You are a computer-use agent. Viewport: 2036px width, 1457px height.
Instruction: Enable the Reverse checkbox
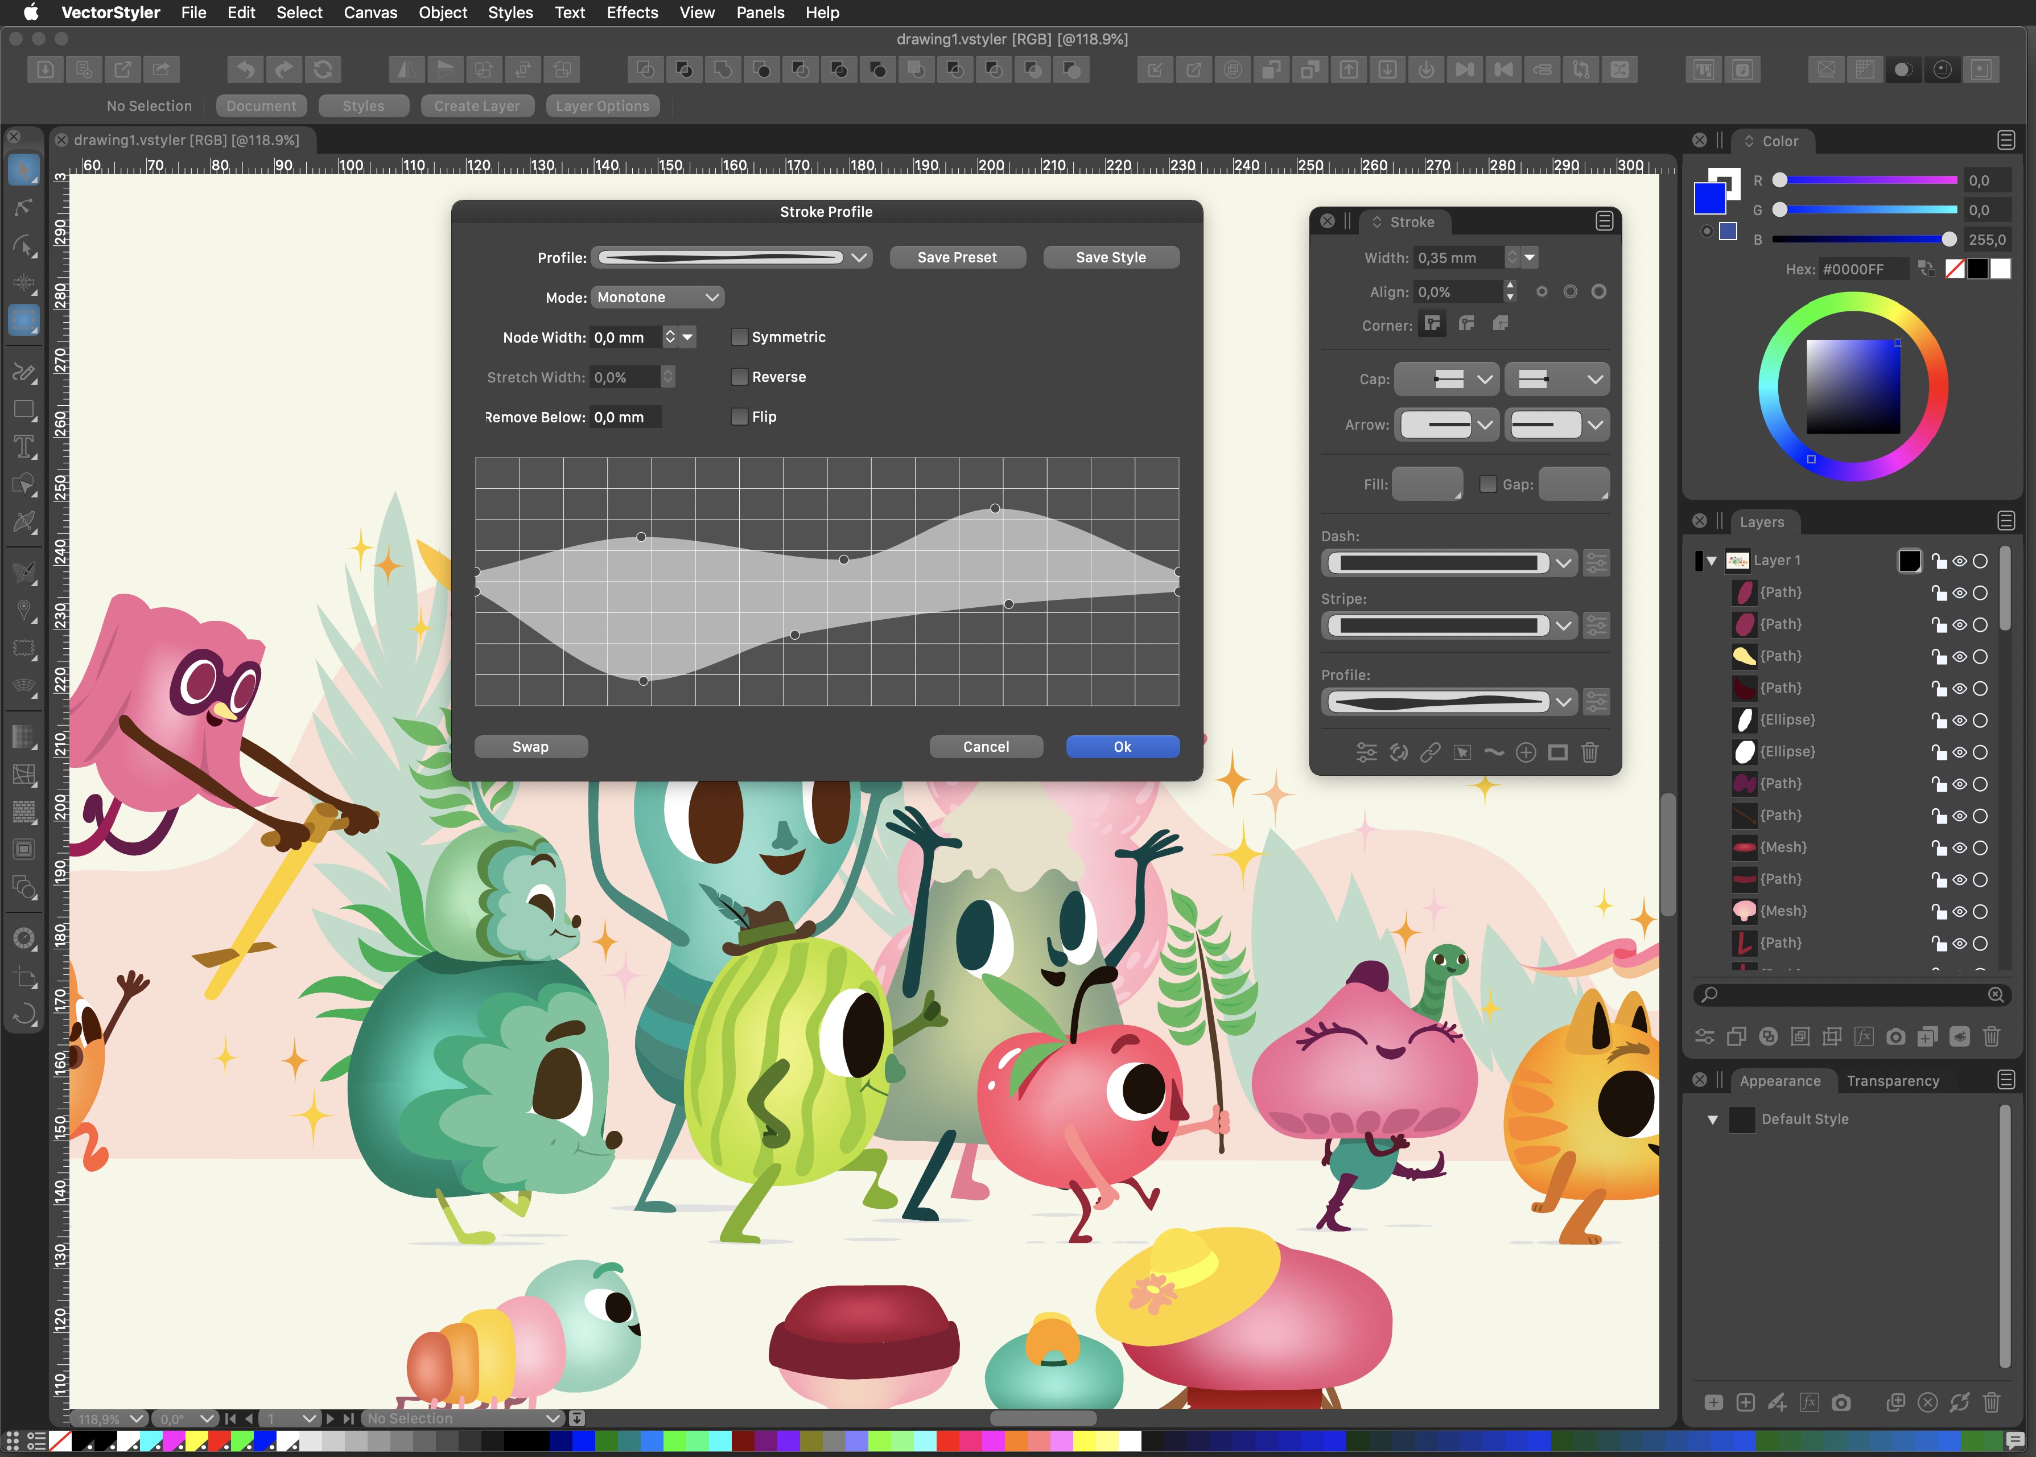tap(739, 377)
